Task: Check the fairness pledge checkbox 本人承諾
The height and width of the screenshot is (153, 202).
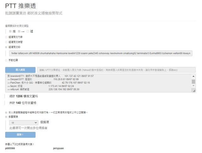Action: 6,112
